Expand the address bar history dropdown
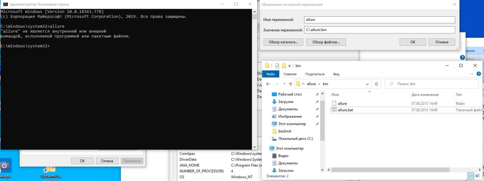This screenshot has width=484, height=181. point(368,84)
